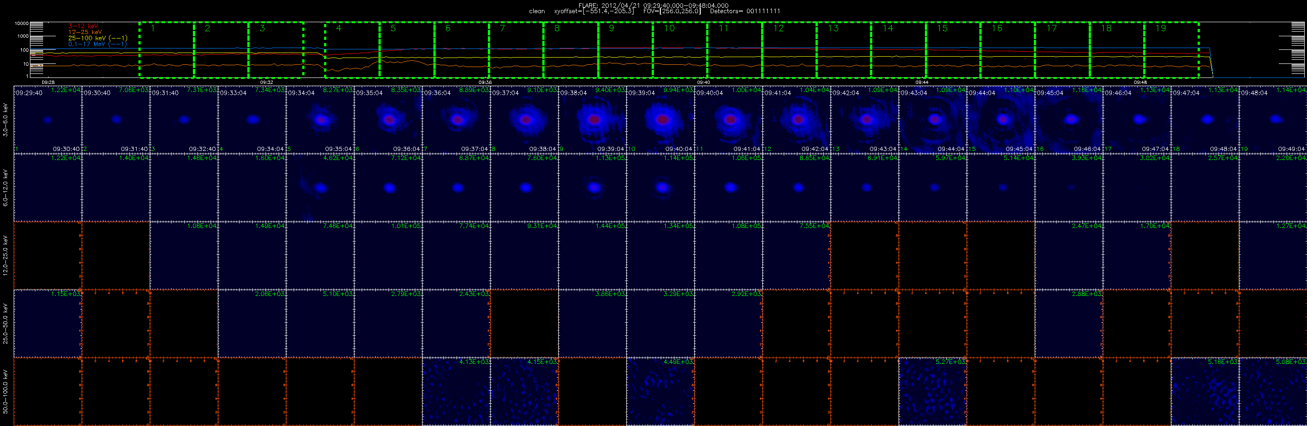Image resolution: width=1307 pixels, height=426 pixels.
Task: Pick interval 18 in the light curve plot
Action: pos(1117,50)
